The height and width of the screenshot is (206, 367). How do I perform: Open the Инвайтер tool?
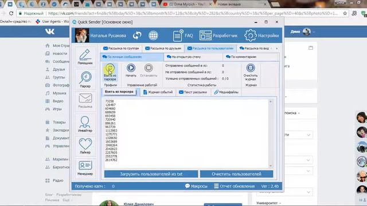click(x=85, y=124)
